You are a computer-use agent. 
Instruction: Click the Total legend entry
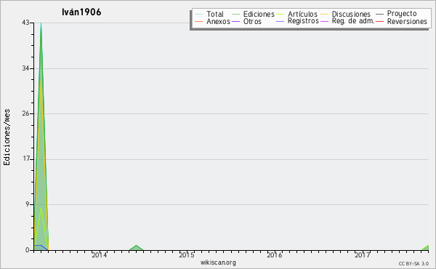pos(209,14)
